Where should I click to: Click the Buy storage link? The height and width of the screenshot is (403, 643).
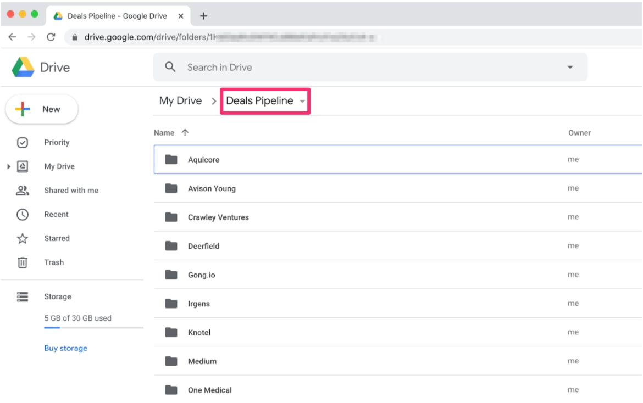tap(65, 348)
